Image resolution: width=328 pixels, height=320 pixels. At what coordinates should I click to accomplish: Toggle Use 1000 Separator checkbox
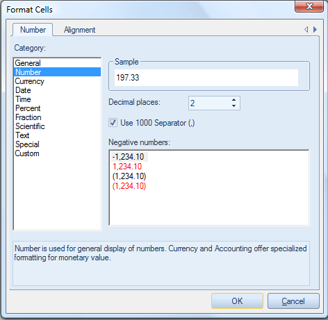pos(113,123)
